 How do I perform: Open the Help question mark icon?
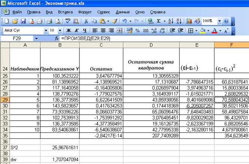click(226, 21)
